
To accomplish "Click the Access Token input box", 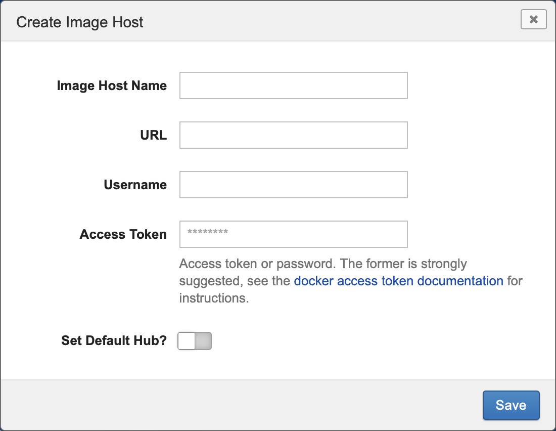I will click(x=293, y=234).
